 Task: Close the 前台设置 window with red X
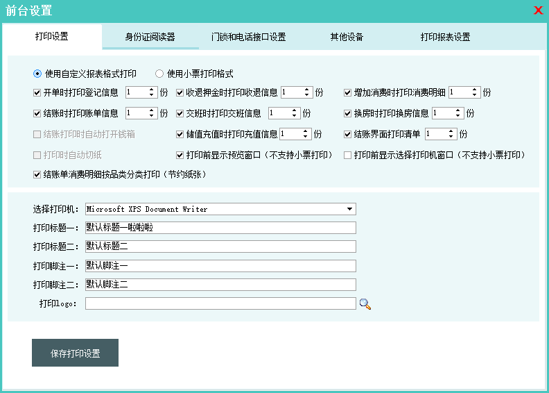(538, 10)
